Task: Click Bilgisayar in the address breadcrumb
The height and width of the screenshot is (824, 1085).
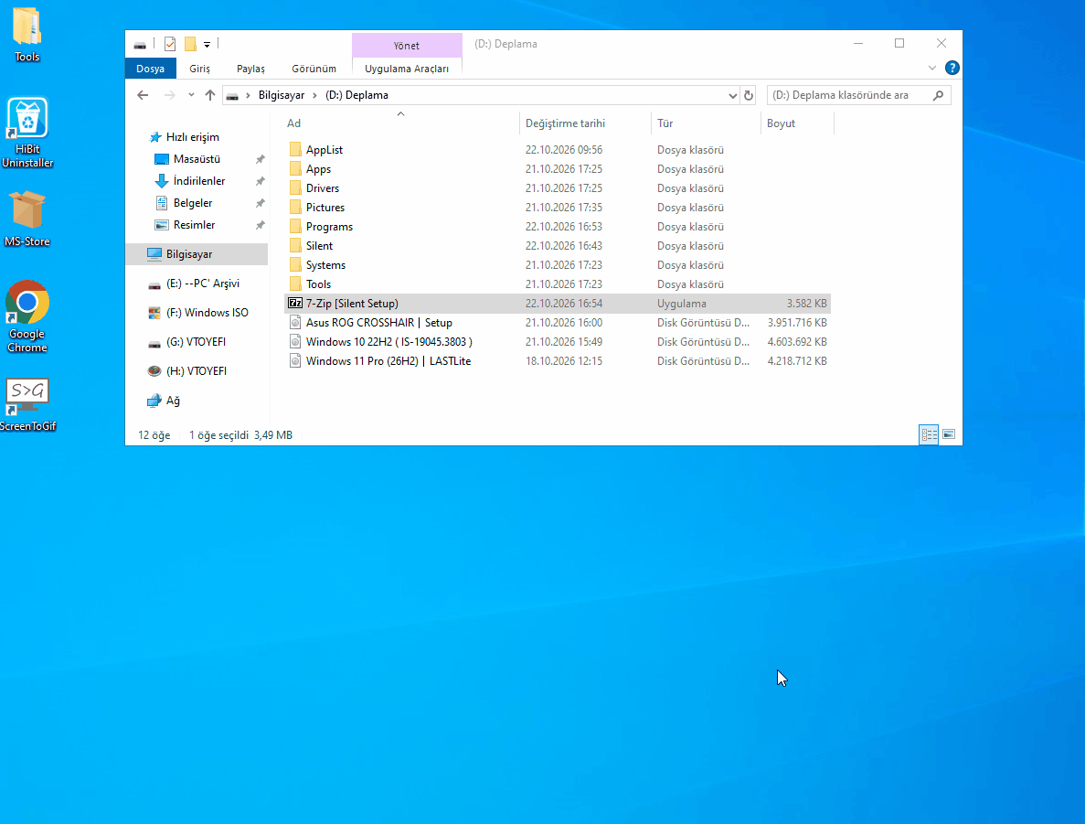Action: point(282,95)
